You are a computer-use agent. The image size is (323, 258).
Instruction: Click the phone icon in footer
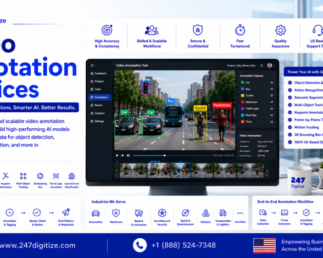[x=139, y=245]
